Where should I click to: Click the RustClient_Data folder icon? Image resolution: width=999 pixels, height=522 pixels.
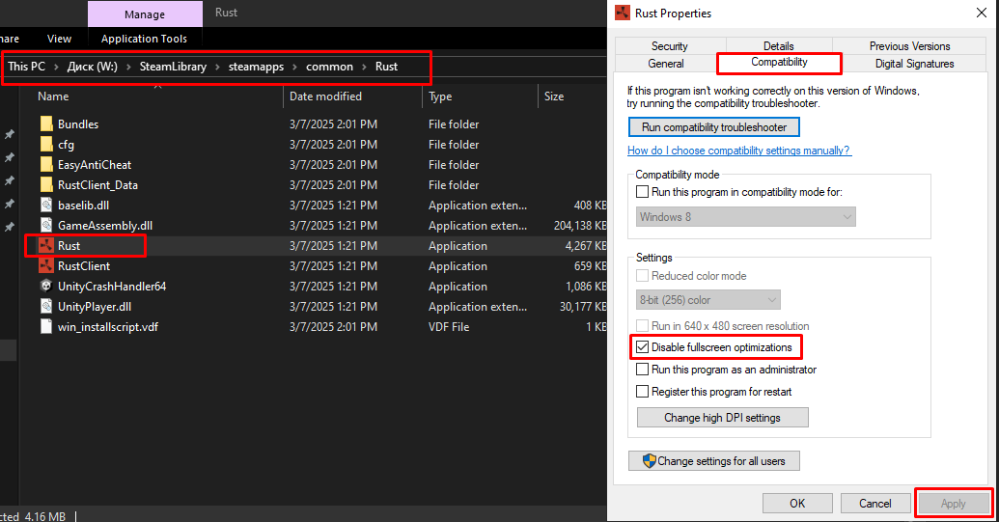46,185
